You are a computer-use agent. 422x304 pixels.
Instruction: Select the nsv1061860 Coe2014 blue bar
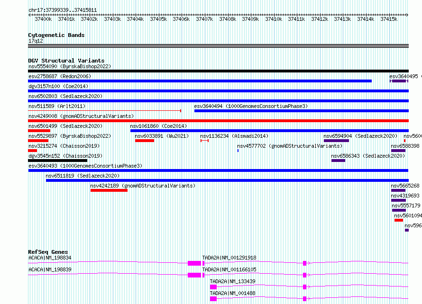click(x=269, y=131)
